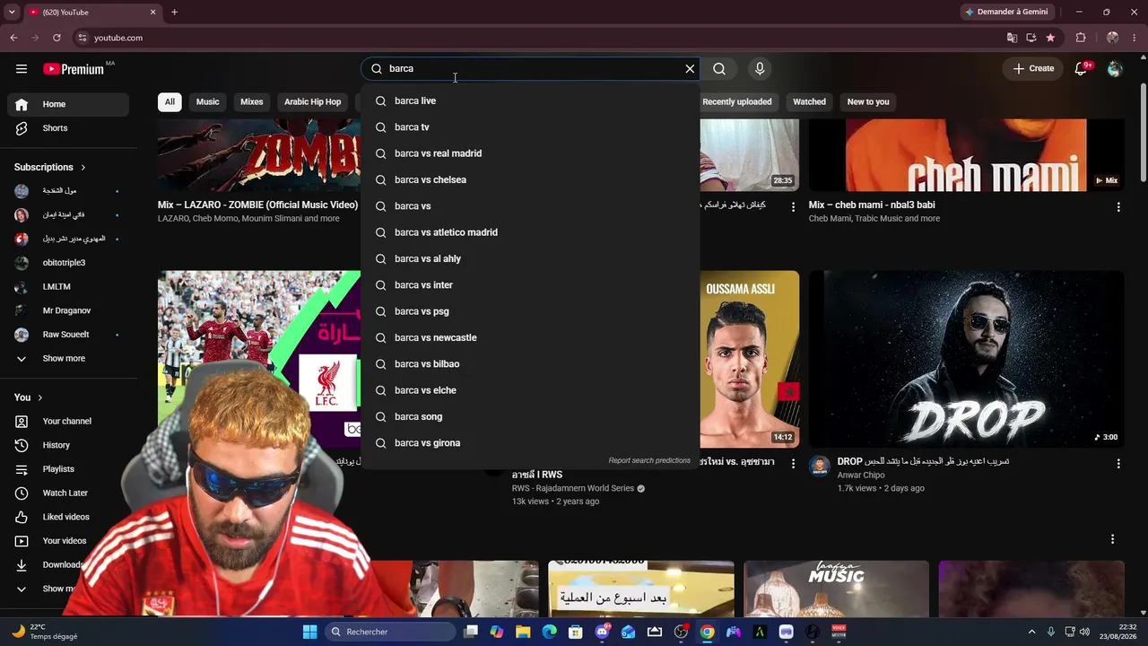Image resolution: width=1148 pixels, height=646 pixels.
Task: Click the Create button
Action: [1033, 69]
